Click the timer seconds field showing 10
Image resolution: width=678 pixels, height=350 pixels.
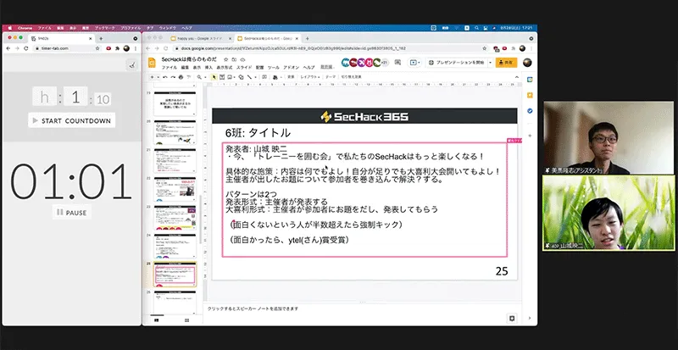point(103,99)
